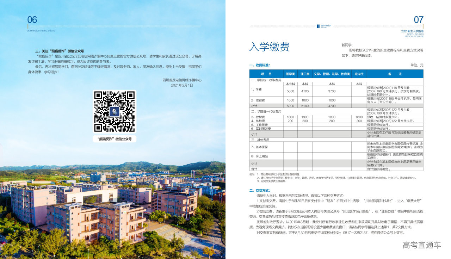Image resolution: width=451 pixels, height=259 pixels.
Task: Click the "三、关注熊猫反诈微信公众号" heading
Action: point(60,51)
